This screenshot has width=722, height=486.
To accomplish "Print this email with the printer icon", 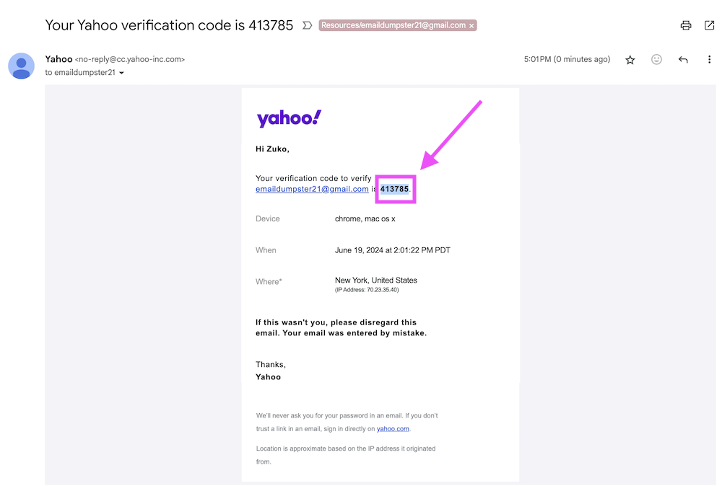I will 686,25.
